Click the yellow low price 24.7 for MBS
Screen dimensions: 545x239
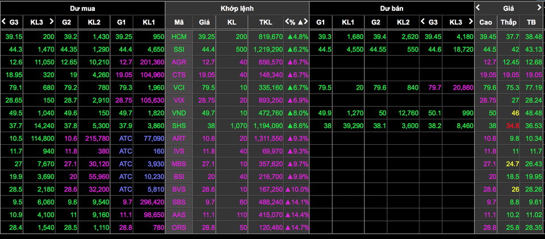click(512, 164)
